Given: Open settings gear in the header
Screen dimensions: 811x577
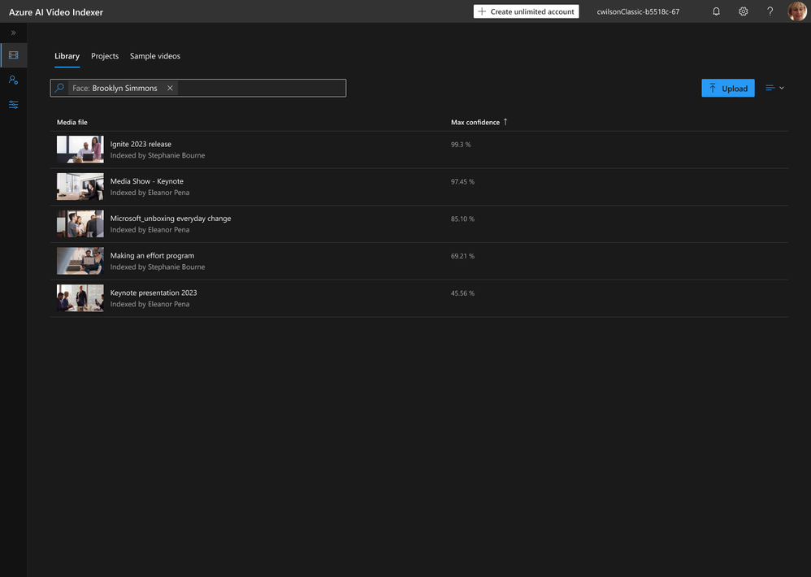Looking at the screenshot, I should pyautogui.click(x=744, y=11).
